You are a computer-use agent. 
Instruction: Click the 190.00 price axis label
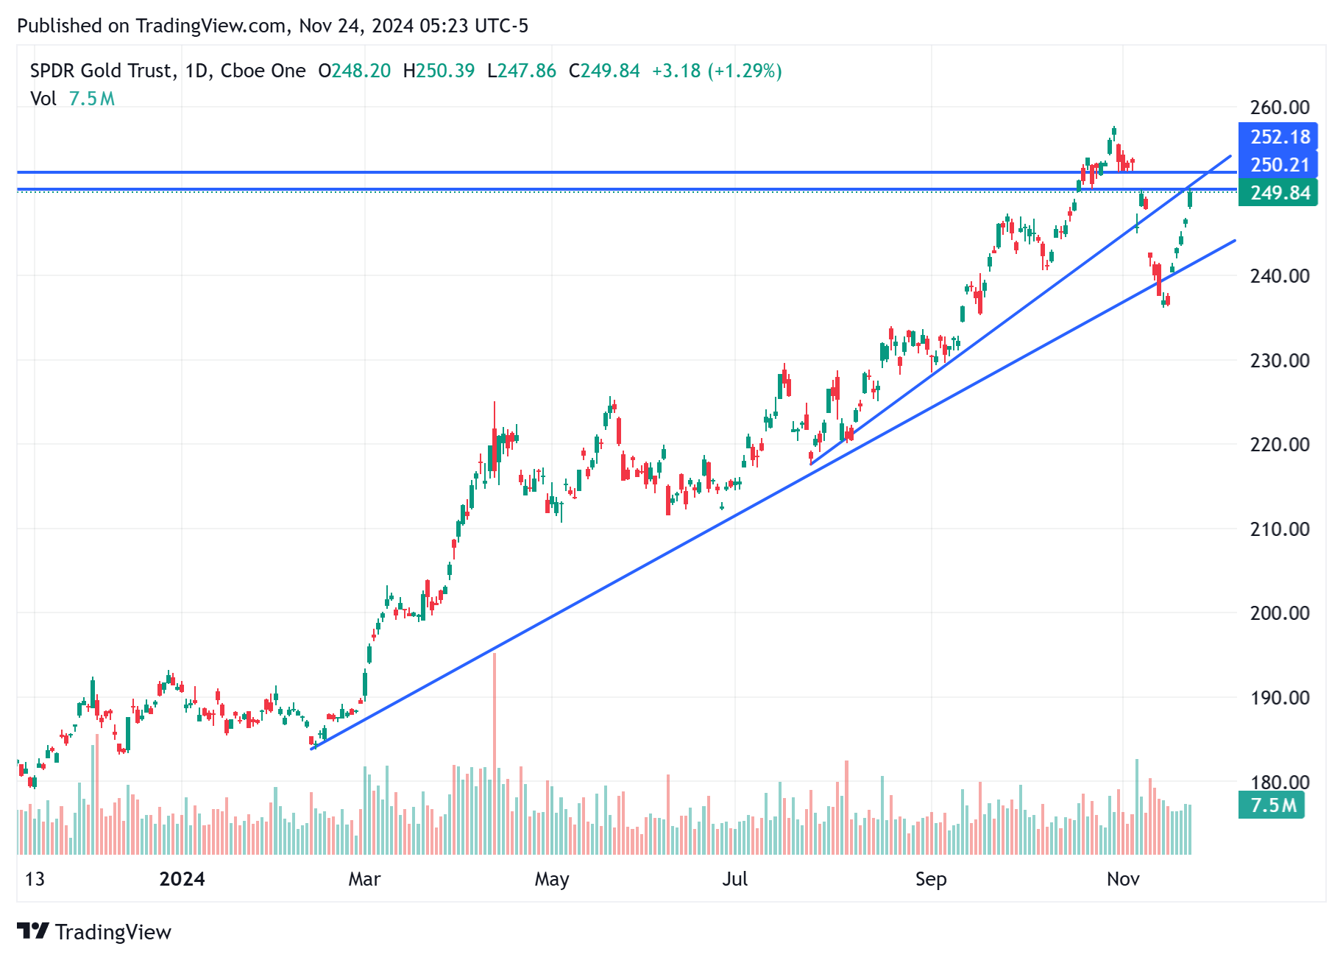1280,698
